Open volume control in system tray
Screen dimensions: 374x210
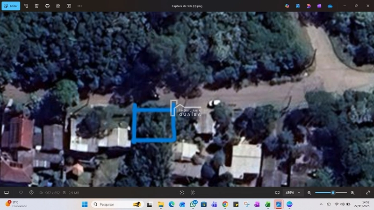tap(342, 204)
